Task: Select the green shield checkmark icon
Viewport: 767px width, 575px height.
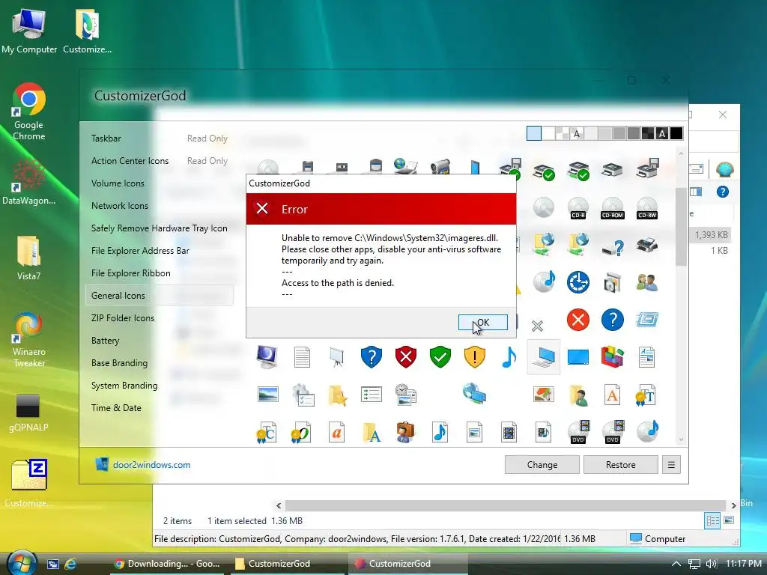Action: pos(440,357)
